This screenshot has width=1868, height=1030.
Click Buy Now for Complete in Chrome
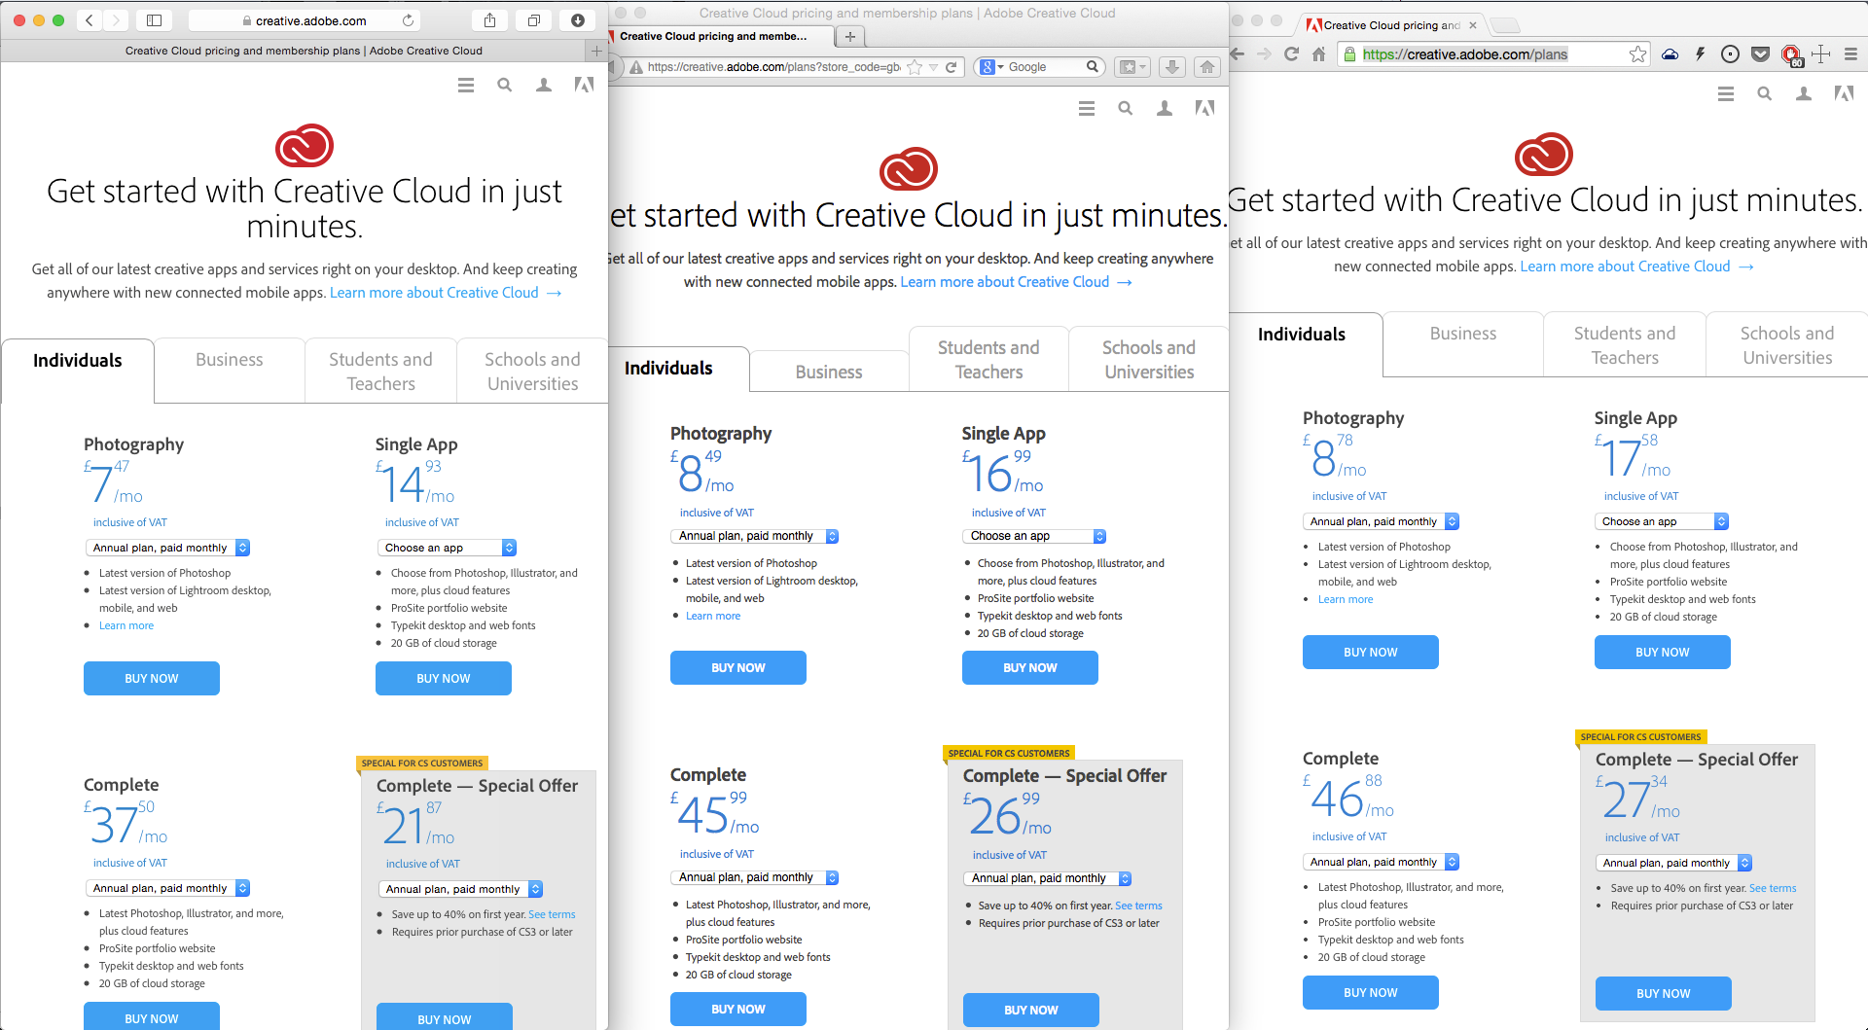click(x=1371, y=993)
